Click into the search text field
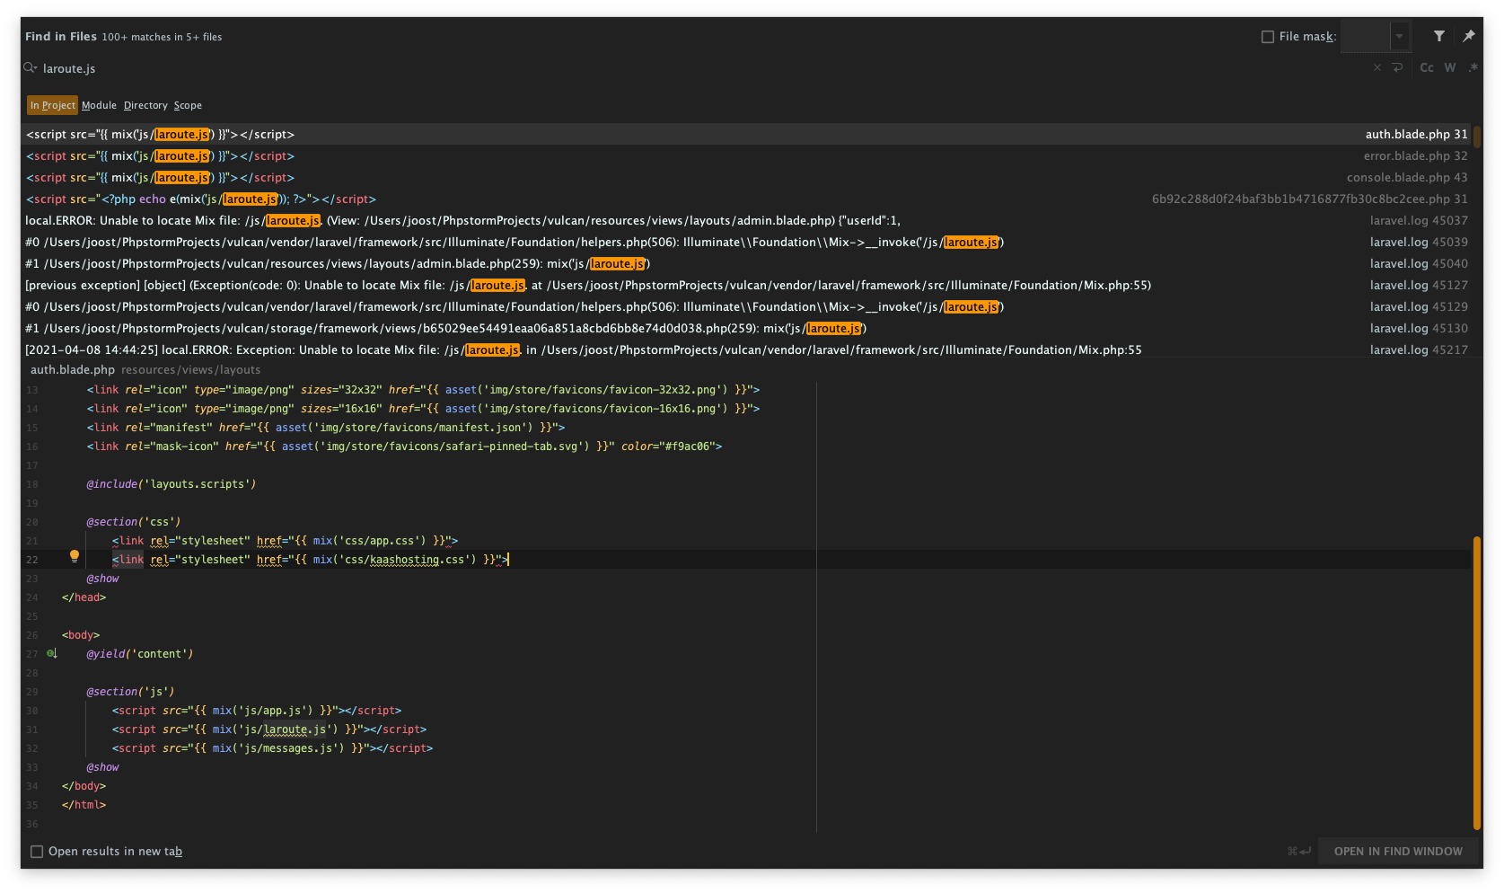This screenshot has height=893, width=1504. point(629,68)
